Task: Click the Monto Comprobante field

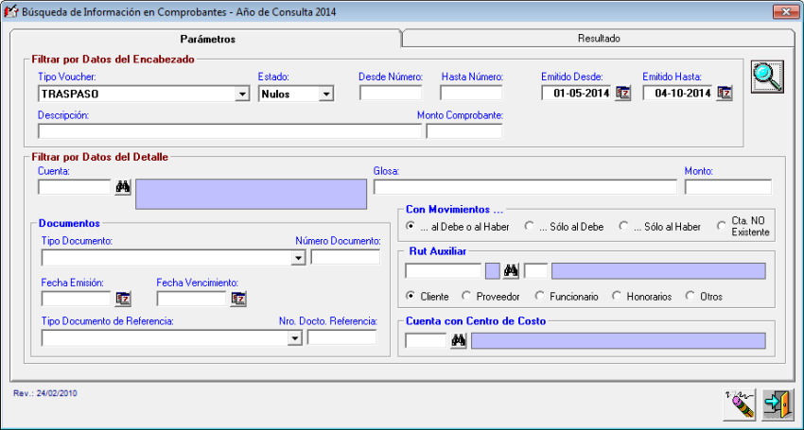Action: point(464,131)
